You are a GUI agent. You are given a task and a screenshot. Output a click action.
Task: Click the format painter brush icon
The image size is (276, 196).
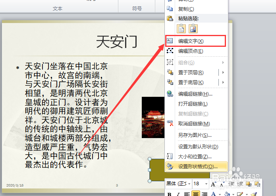254,194
